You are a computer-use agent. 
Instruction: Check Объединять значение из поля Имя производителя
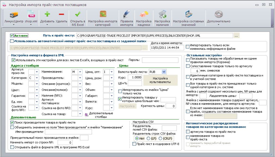12,127
